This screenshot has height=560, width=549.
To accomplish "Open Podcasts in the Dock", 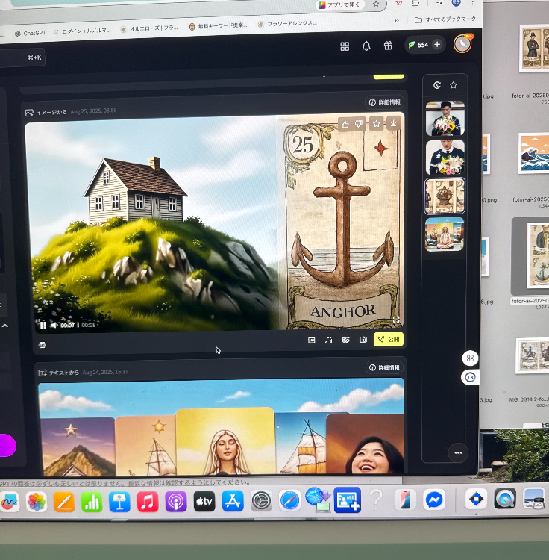I will (x=176, y=502).
